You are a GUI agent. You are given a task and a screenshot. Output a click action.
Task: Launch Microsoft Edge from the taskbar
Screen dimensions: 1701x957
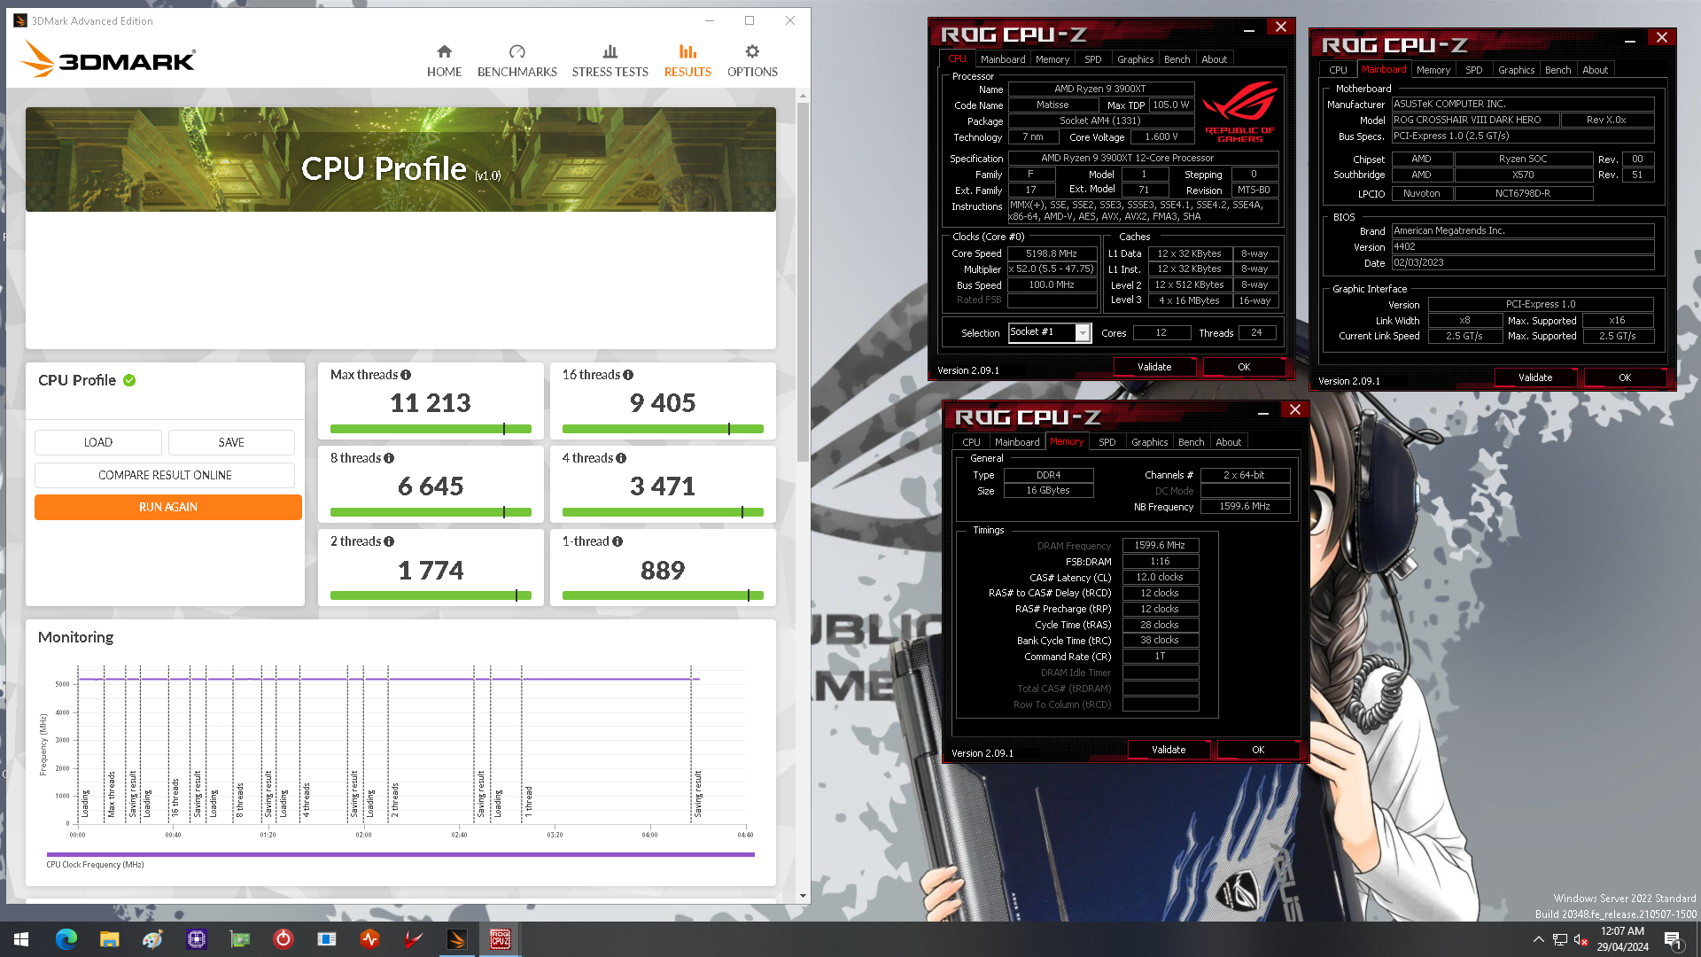coord(66,939)
